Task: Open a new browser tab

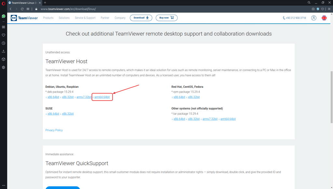Action: click(x=45, y=3)
